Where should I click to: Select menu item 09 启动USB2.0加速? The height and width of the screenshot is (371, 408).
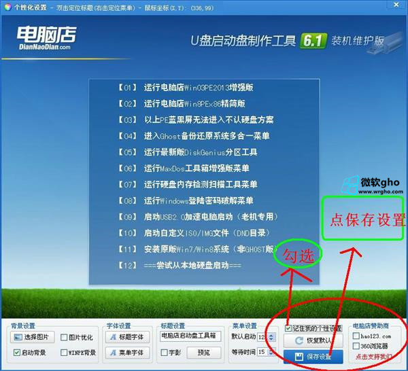(198, 217)
